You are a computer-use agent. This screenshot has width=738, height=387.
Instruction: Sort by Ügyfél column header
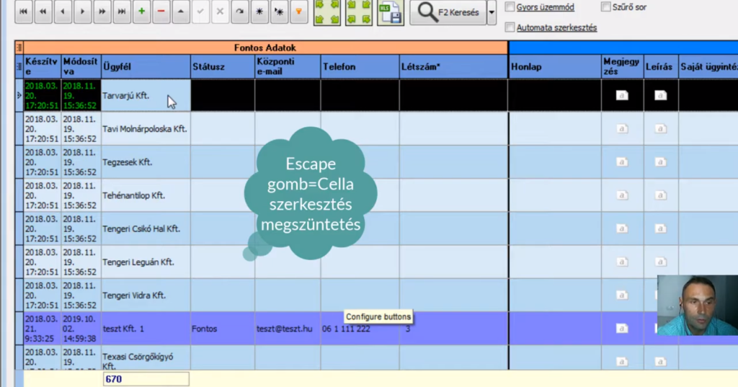click(x=146, y=66)
